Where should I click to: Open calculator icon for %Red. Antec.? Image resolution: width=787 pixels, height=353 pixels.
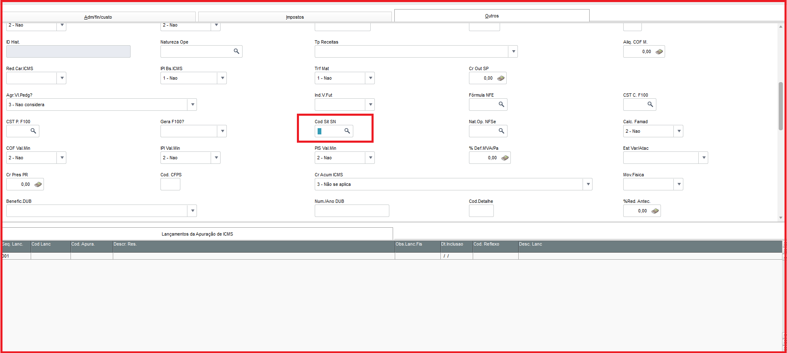click(x=655, y=211)
